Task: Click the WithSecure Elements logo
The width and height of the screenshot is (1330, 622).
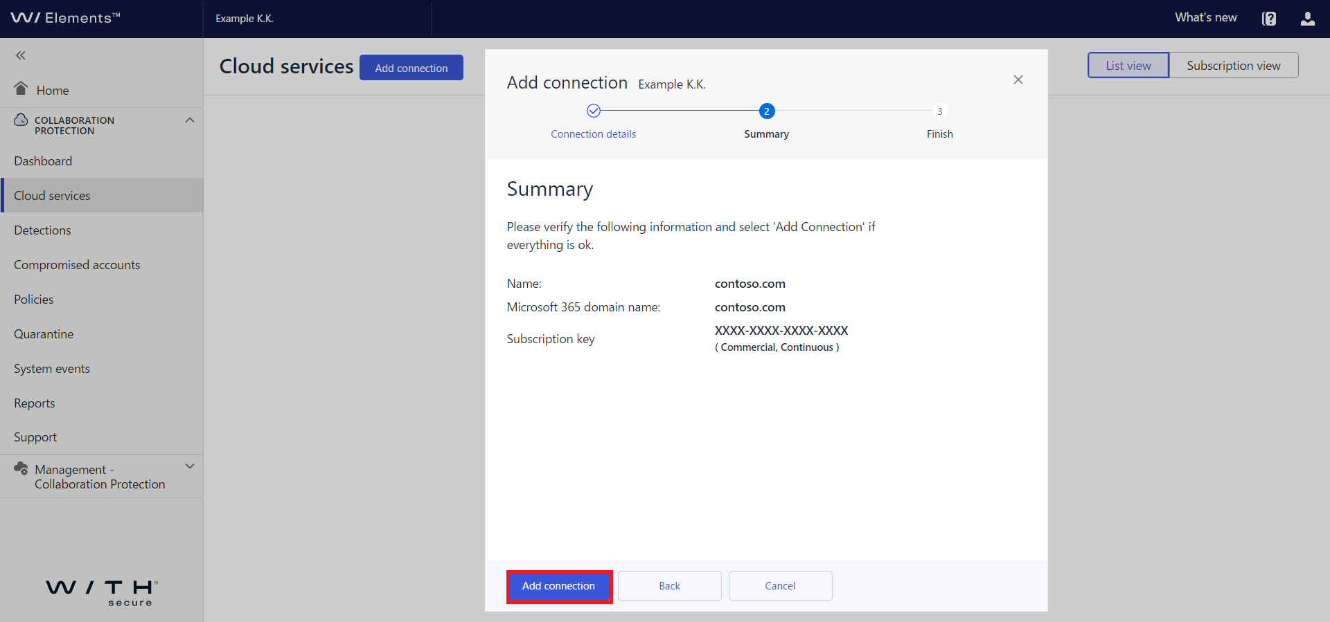Action: [66, 18]
